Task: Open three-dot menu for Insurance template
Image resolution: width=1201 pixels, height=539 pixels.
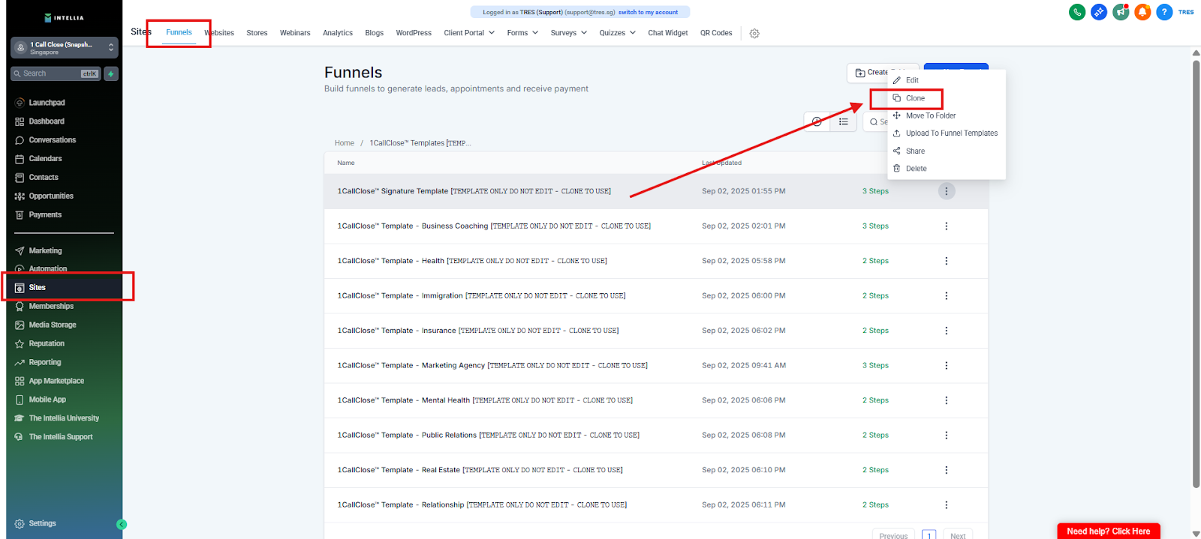Action: pyautogui.click(x=946, y=331)
